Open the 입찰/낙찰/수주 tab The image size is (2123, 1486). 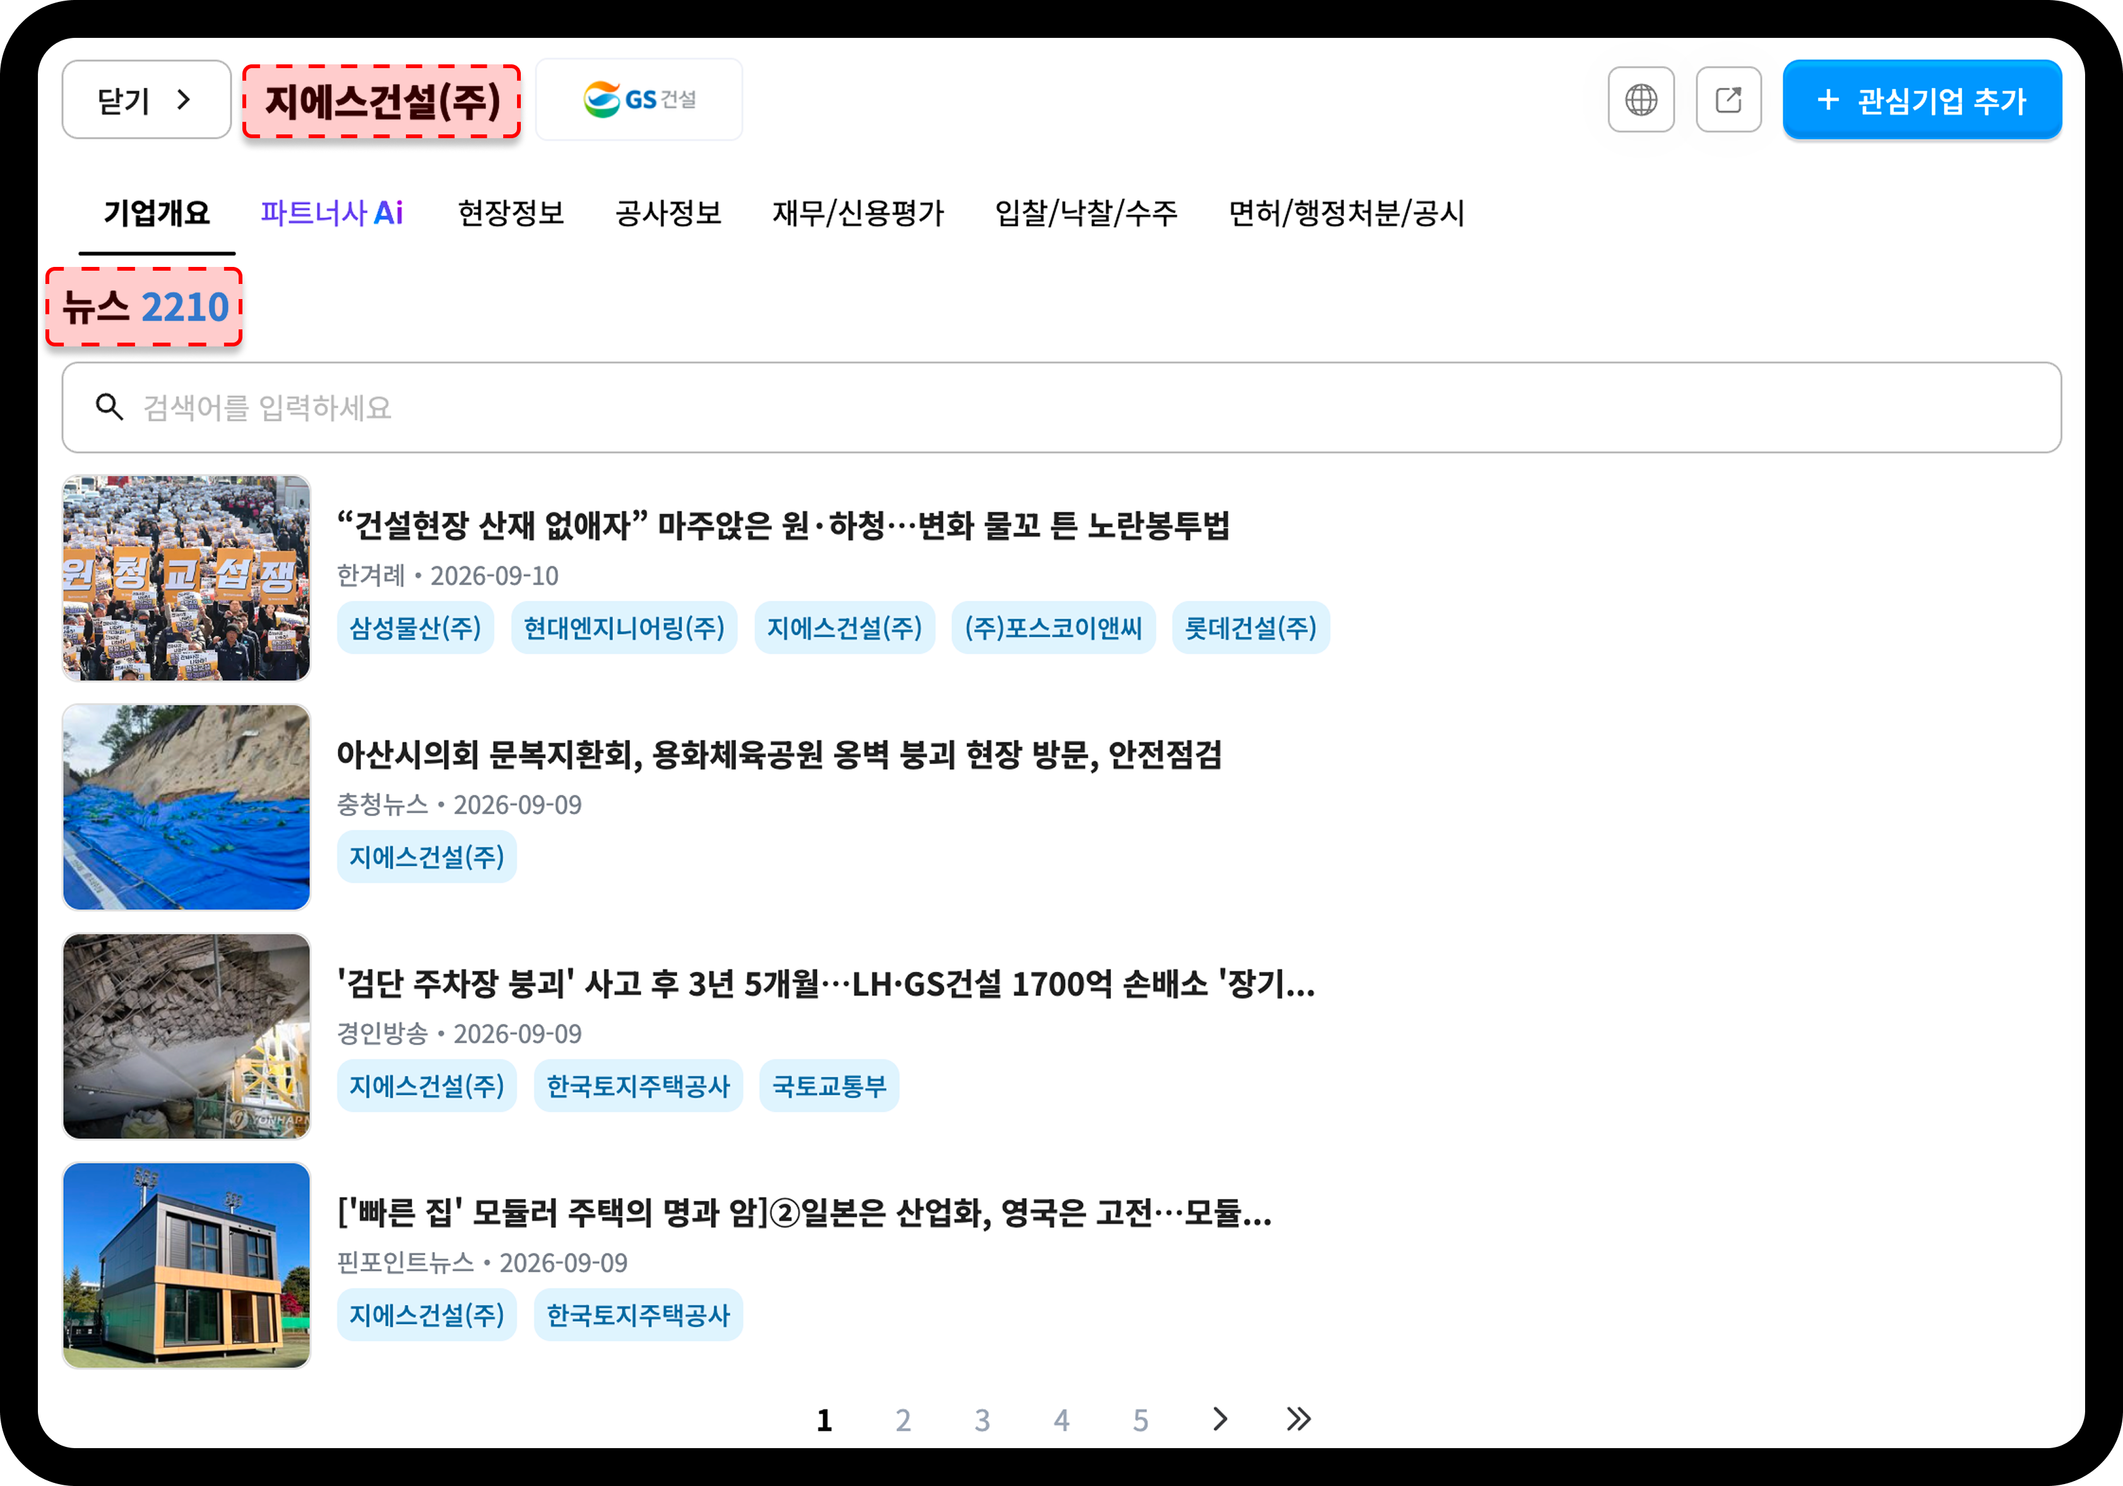pos(1086,213)
